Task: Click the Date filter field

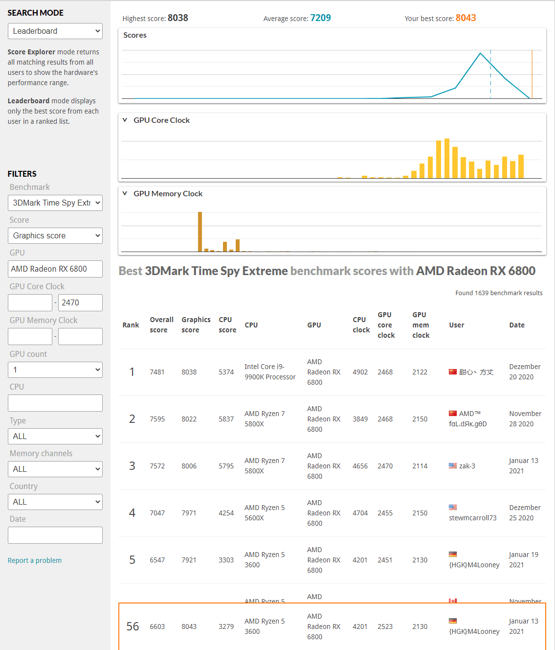Action: pos(55,535)
